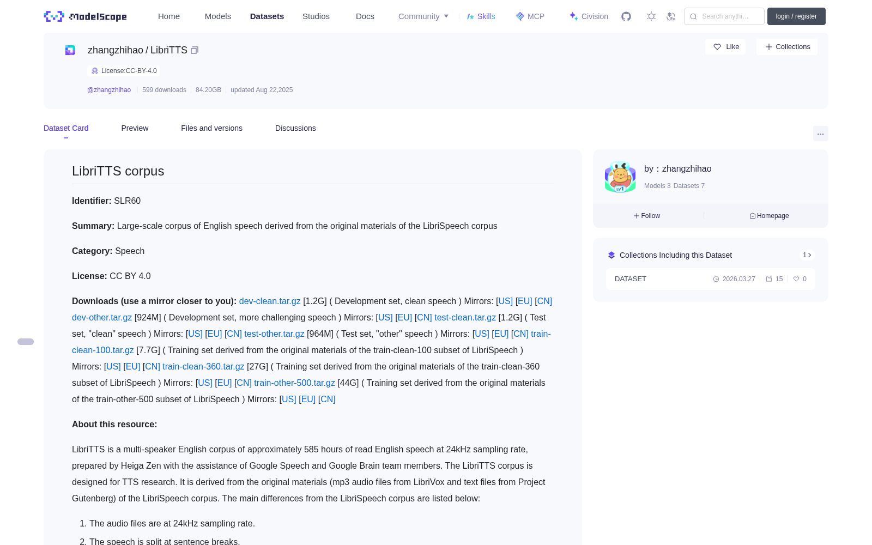Click the zhangzhihao / LibriTTS title
This screenshot has height=545, width=872.
coord(137,50)
